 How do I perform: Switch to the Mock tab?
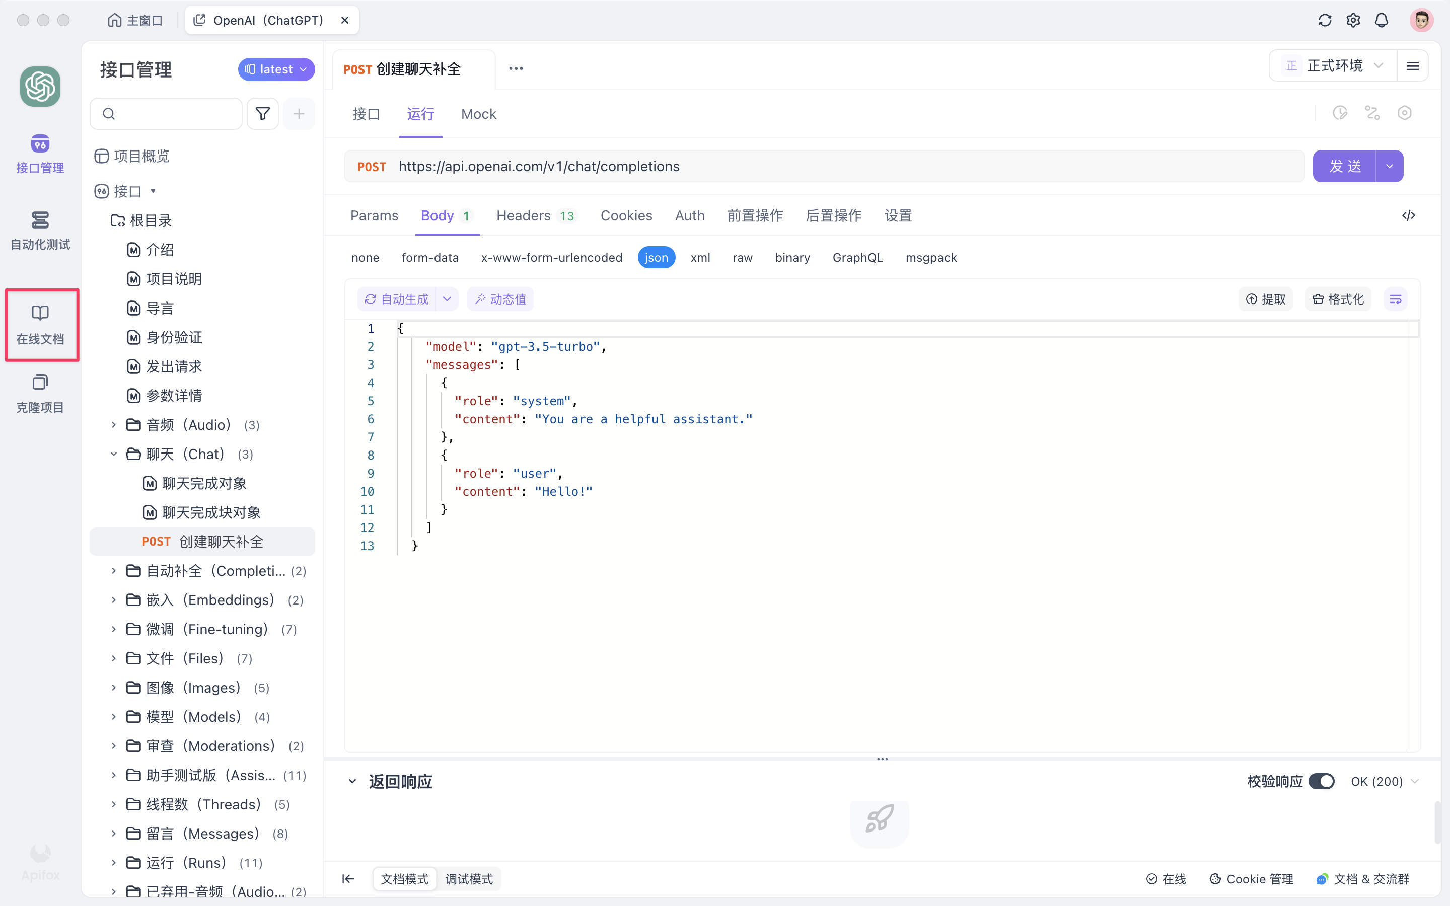coord(478,114)
